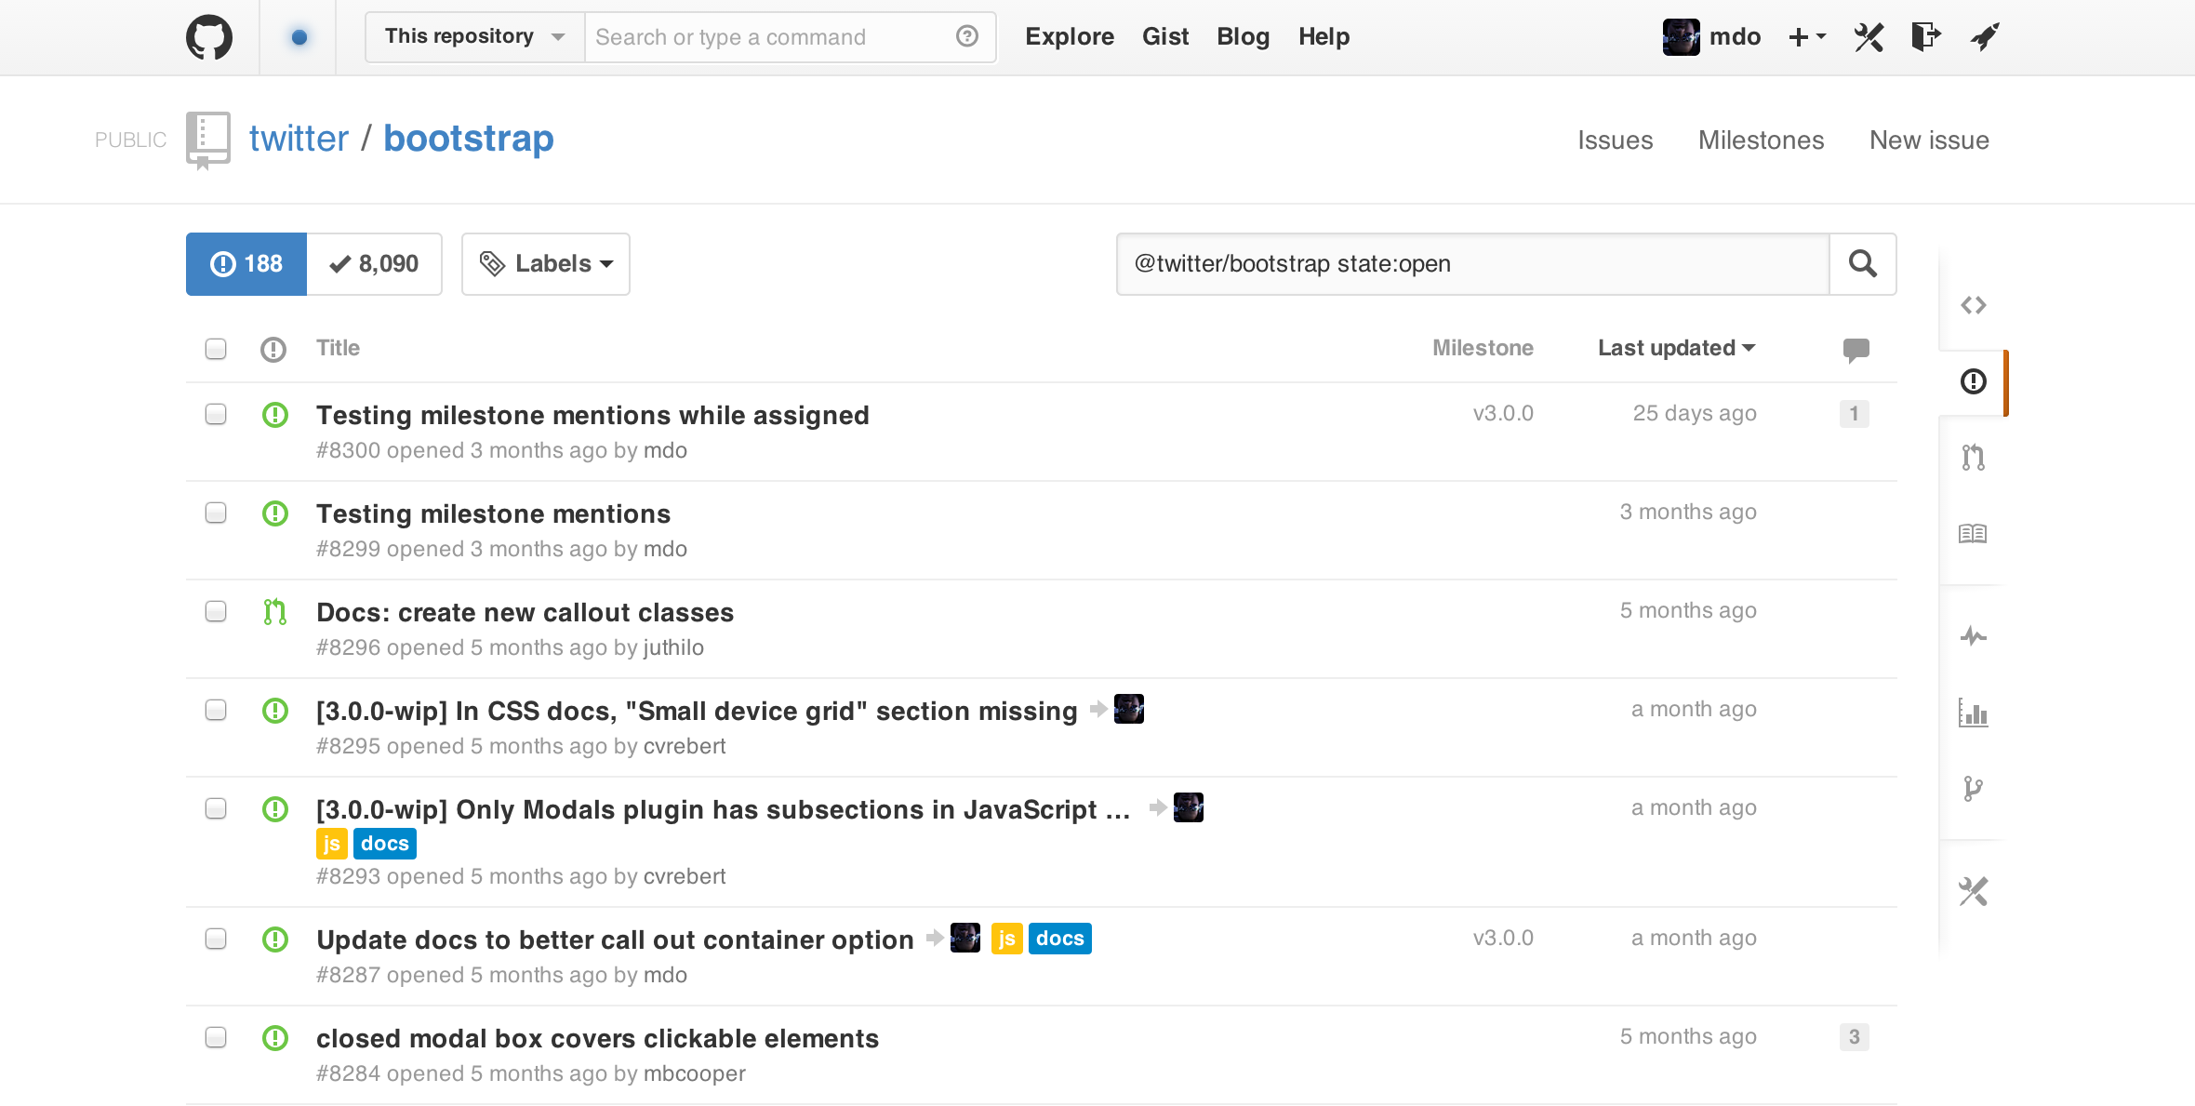
Task: Open author link juthilo on #8296
Action: tap(673, 647)
